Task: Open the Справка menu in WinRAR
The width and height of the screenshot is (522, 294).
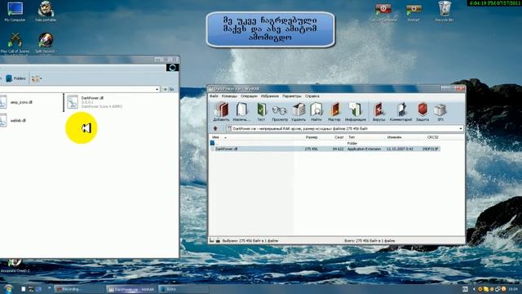Action: click(312, 96)
